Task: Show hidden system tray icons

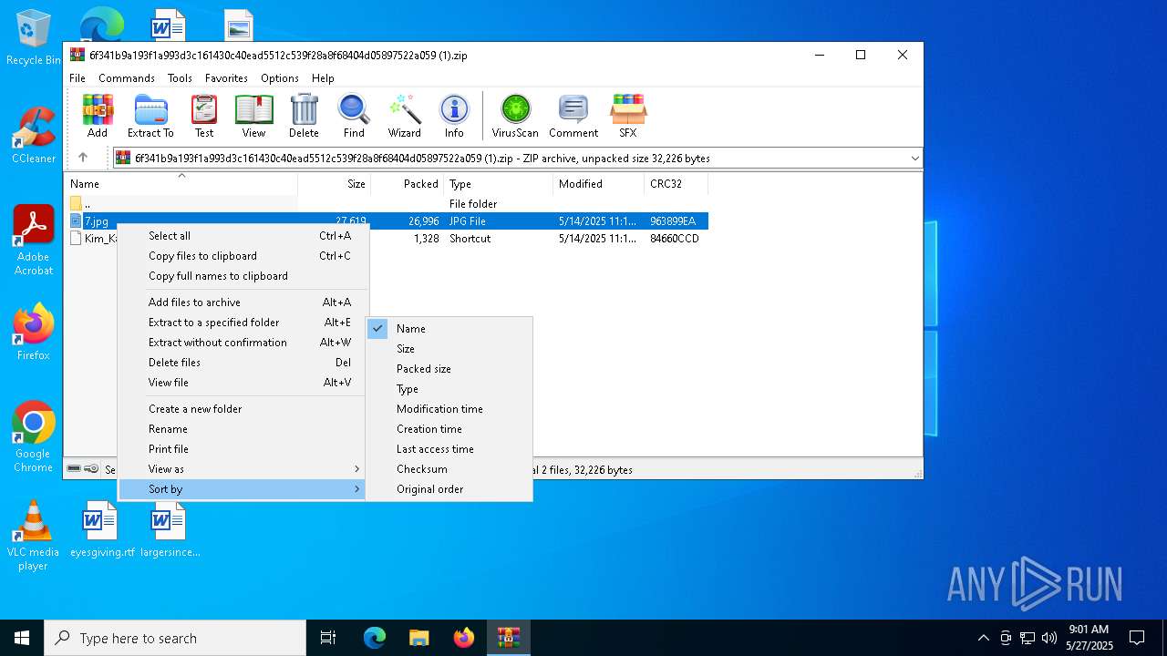Action: pyautogui.click(x=983, y=638)
